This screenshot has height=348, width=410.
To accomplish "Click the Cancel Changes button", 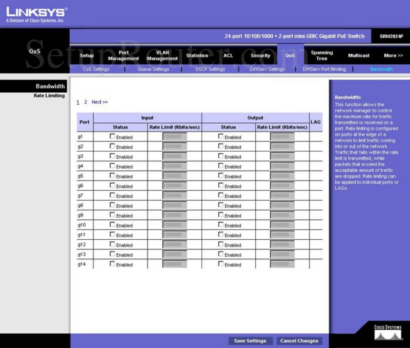I will click(299, 341).
